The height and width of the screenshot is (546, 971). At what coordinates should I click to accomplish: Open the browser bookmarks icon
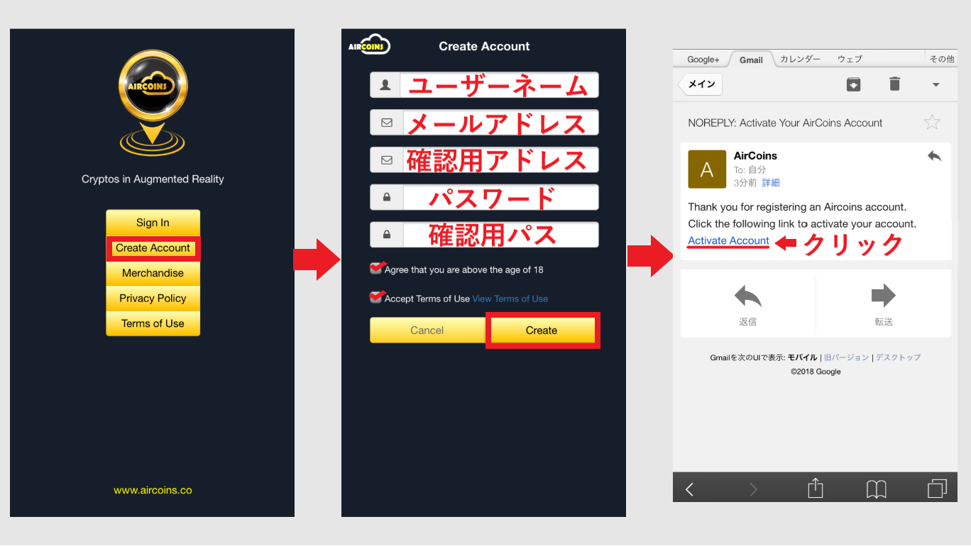(877, 489)
